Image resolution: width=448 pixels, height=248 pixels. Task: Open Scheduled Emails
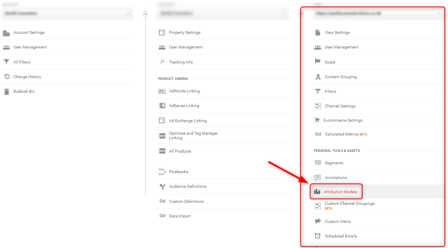(341, 236)
